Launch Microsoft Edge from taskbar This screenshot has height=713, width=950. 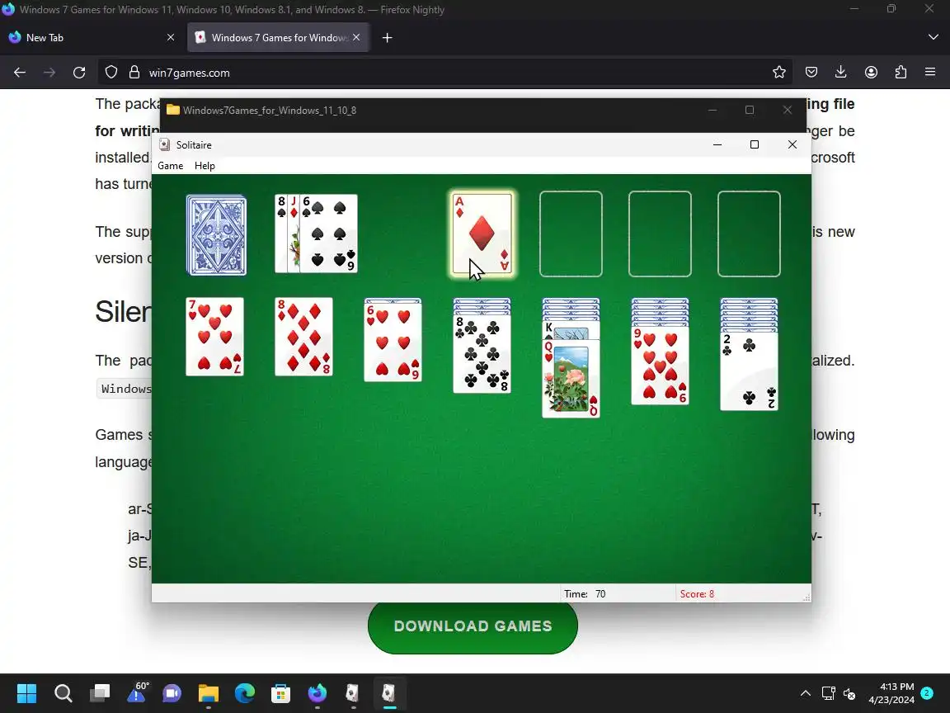tap(245, 693)
